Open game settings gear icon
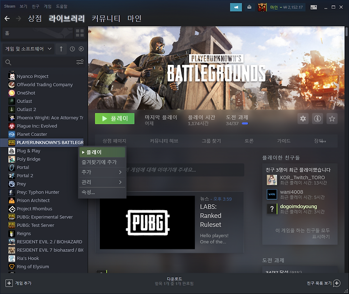This screenshot has height=294, width=349. pyautogui.click(x=303, y=119)
